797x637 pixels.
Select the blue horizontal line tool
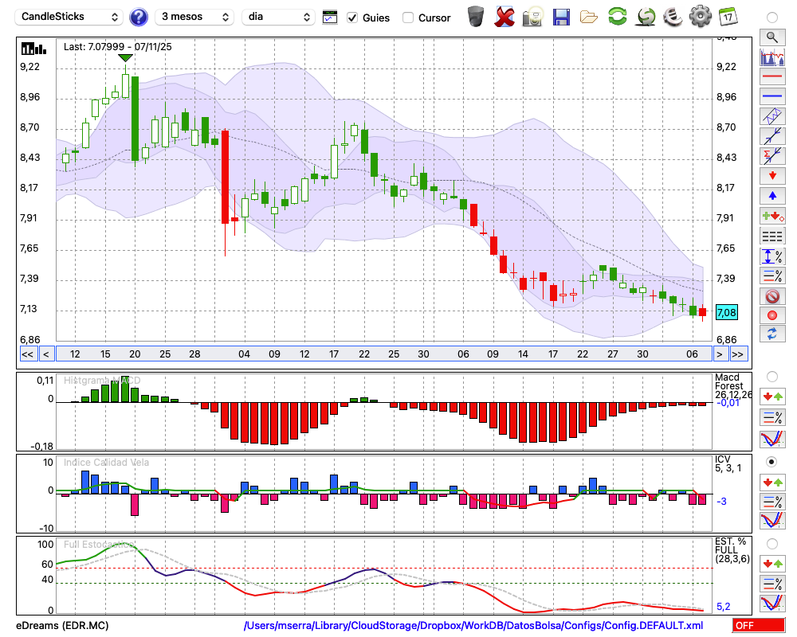pyautogui.click(x=771, y=96)
